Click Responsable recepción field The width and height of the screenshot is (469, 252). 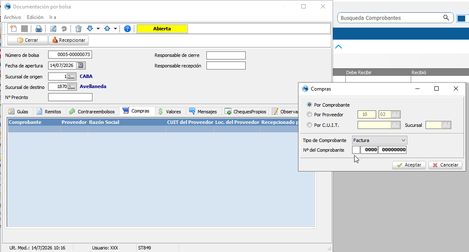tap(226, 65)
